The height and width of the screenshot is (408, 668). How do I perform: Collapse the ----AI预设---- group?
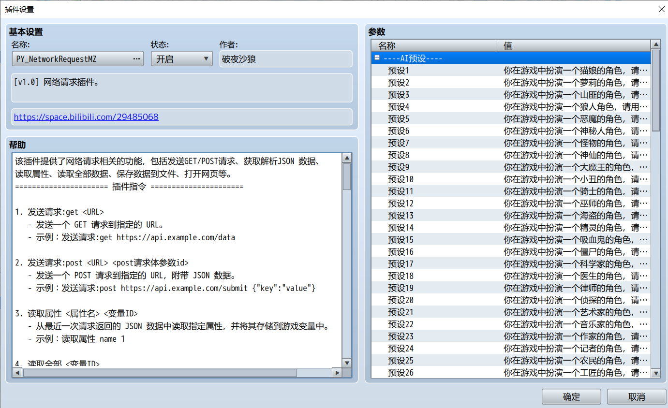(x=377, y=58)
